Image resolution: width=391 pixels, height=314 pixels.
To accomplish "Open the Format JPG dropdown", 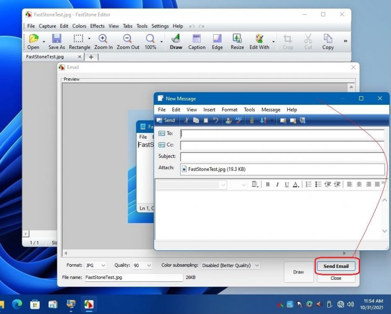I will 96,265.
